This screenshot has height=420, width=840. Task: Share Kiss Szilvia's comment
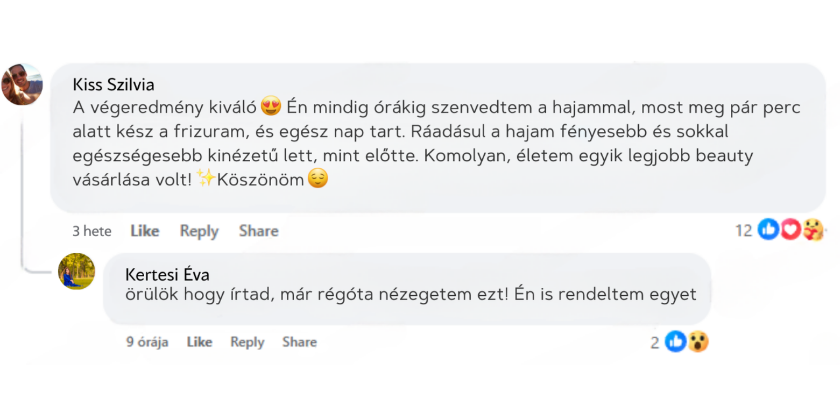pyautogui.click(x=259, y=231)
